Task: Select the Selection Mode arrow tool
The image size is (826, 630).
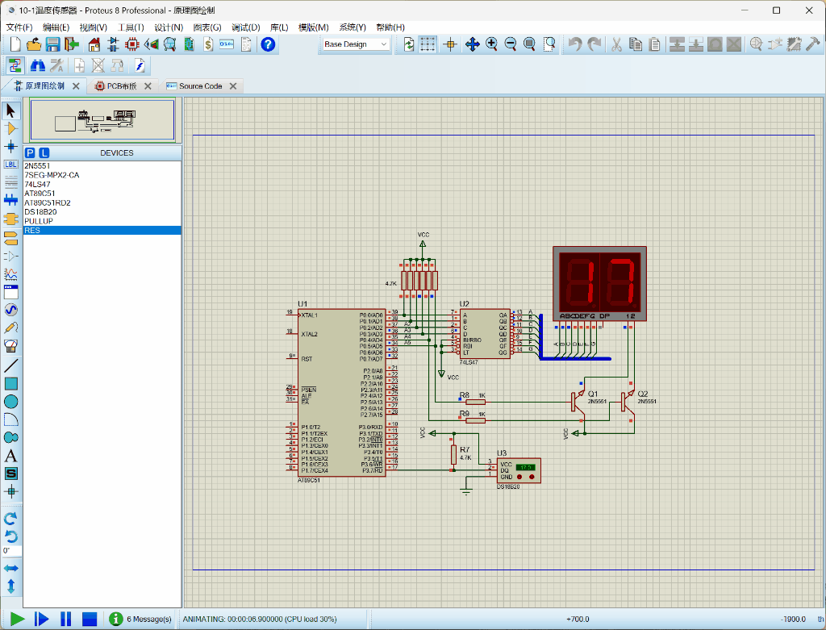Action: pos(10,111)
